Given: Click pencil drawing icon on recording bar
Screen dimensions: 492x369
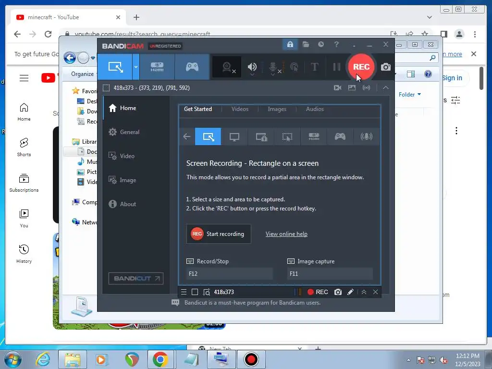Looking at the screenshot, I should click(x=350, y=292).
